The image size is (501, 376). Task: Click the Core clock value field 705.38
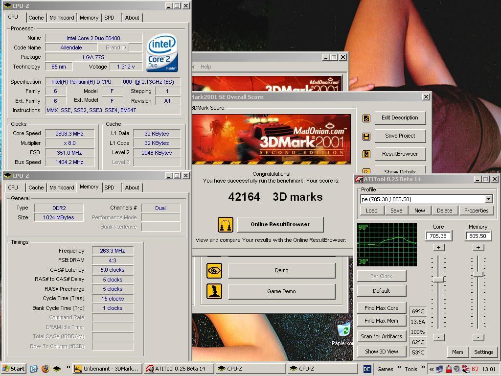point(438,236)
